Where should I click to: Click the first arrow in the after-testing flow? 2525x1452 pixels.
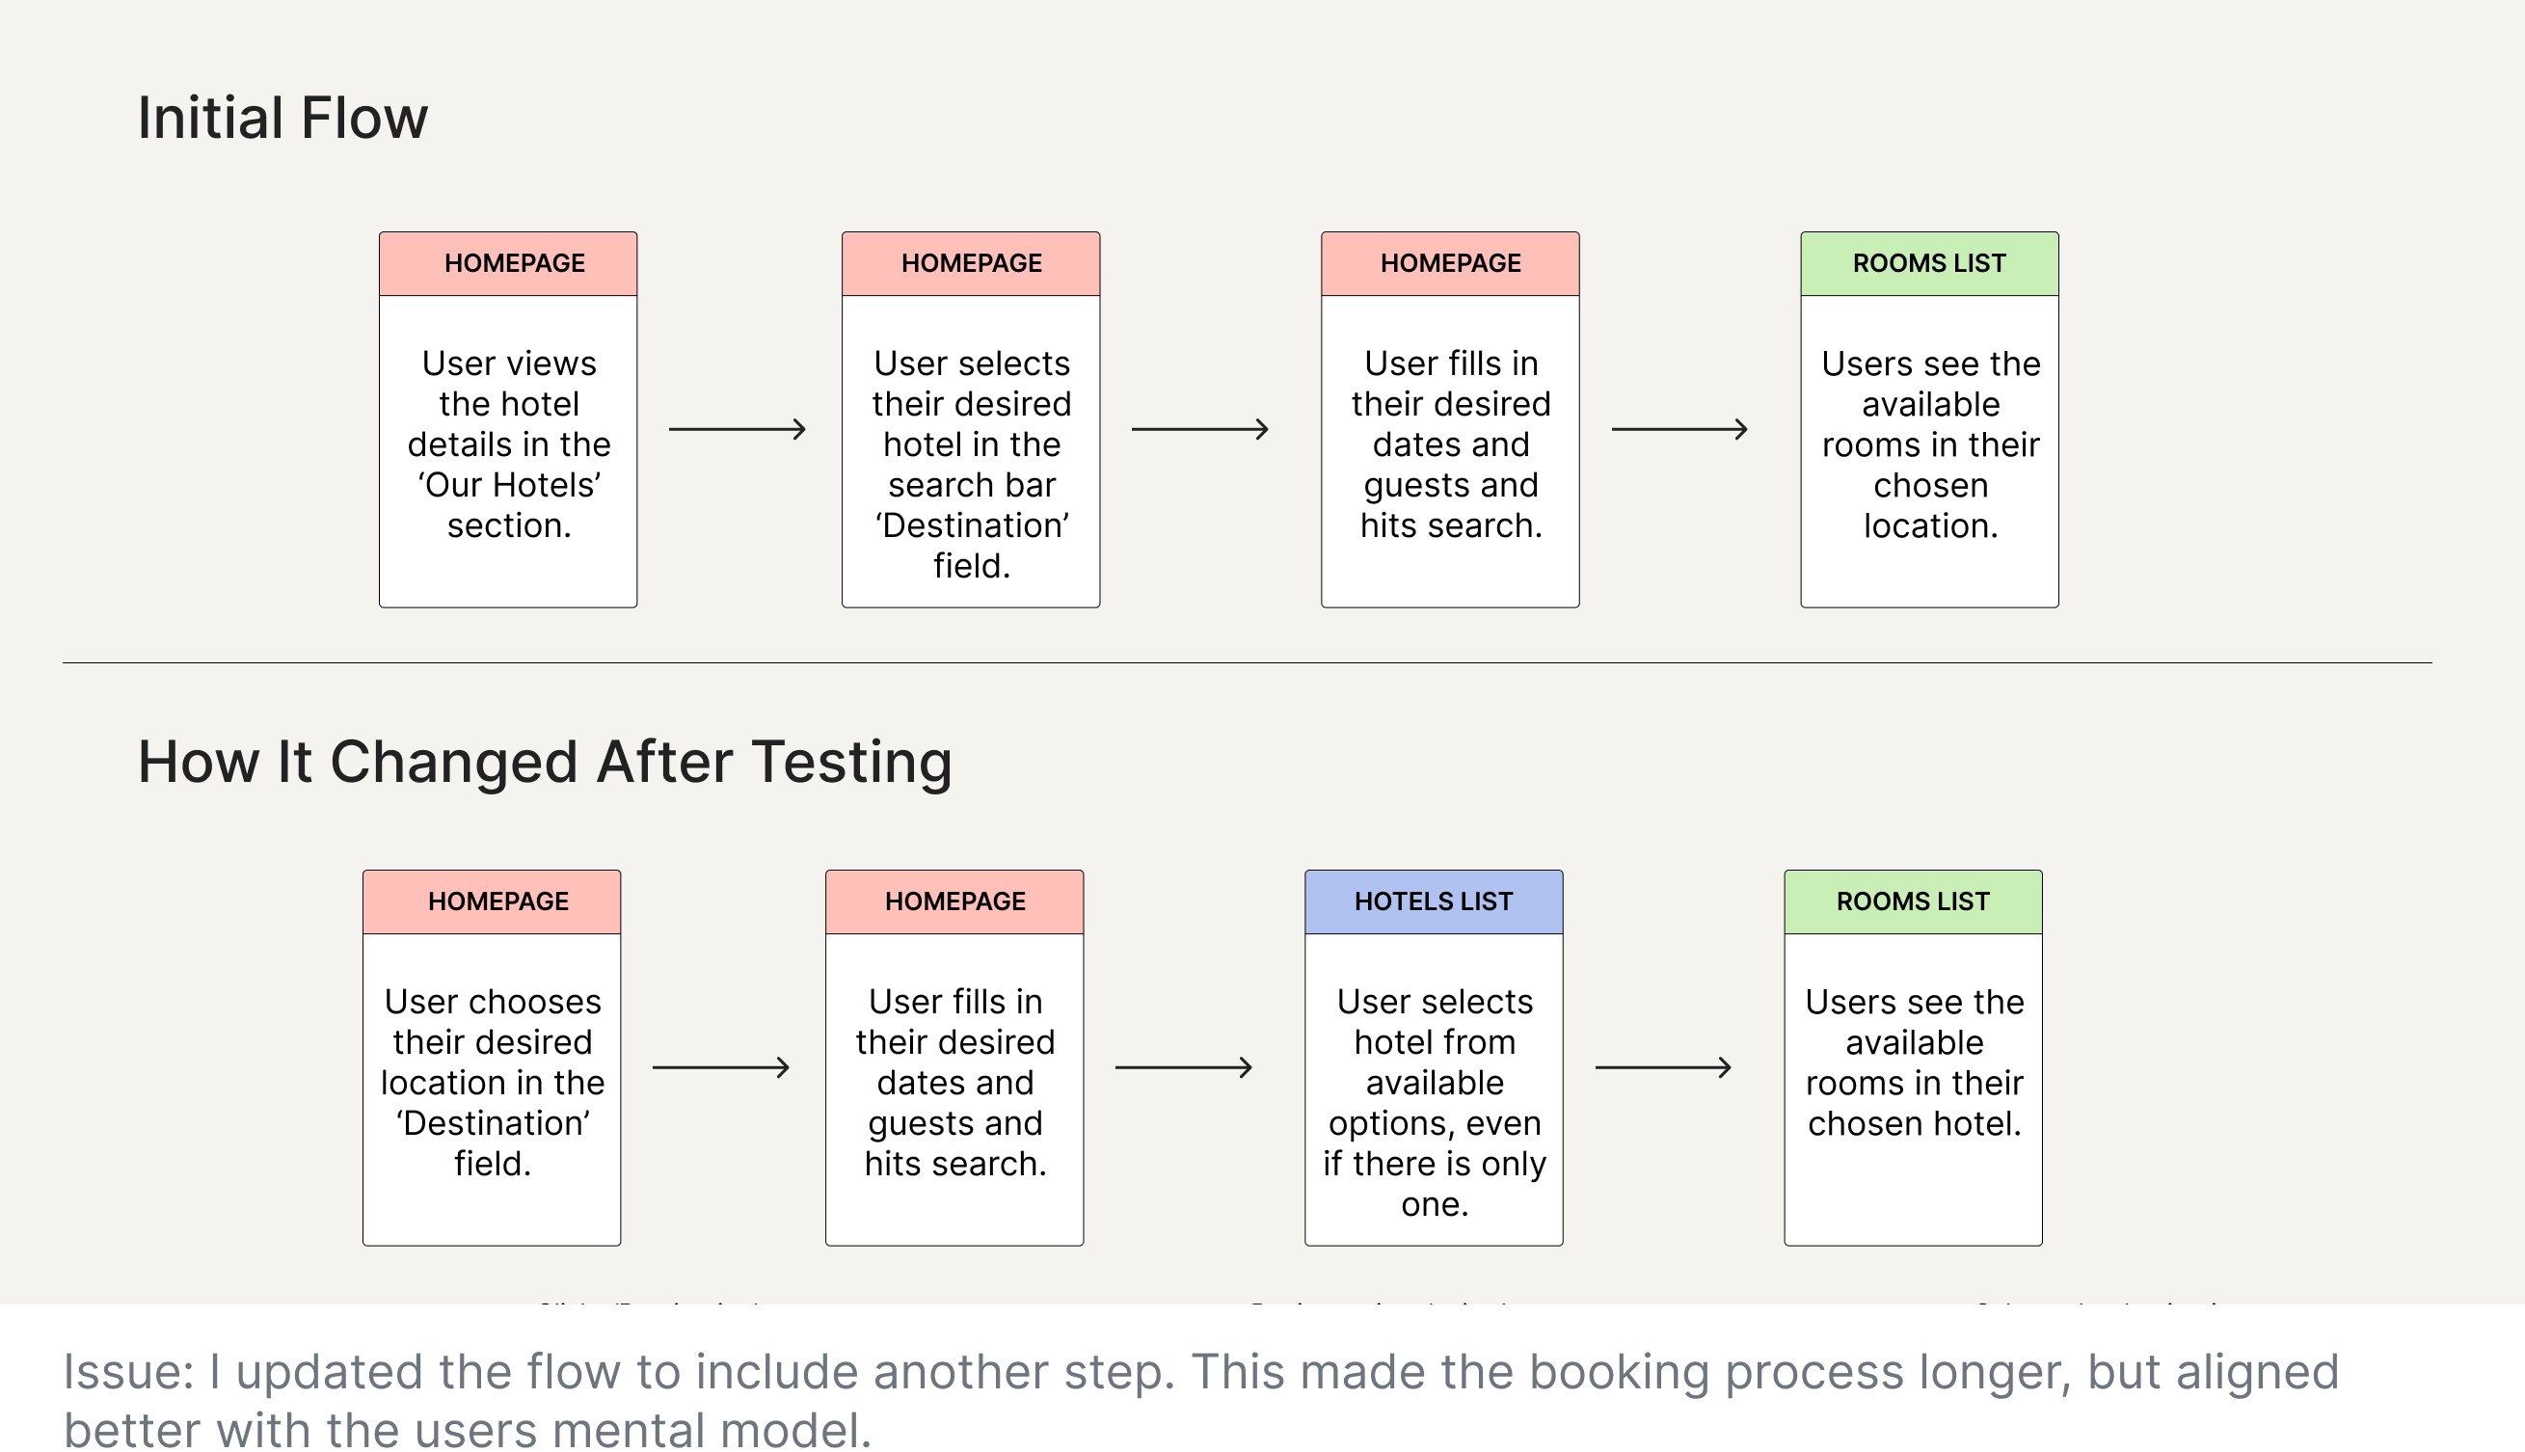coord(721,1068)
